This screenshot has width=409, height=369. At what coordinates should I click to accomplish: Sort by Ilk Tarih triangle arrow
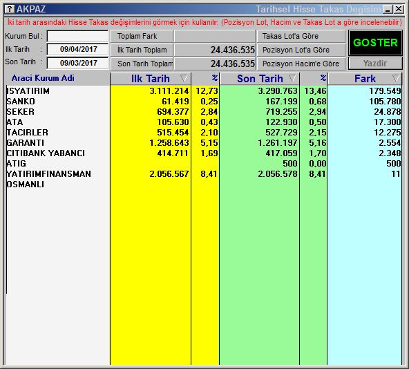[x=184, y=78]
